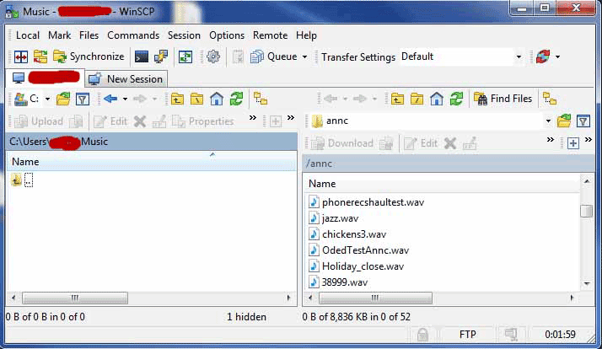The height and width of the screenshot is (349, 602).
Task: Expand the Transfer Settings Default dropdown
Action: (519, 57)
